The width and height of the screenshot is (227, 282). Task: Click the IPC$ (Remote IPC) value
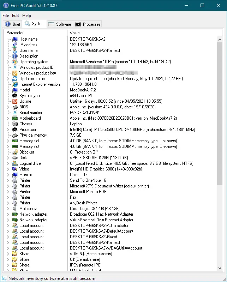pos(86,265)
